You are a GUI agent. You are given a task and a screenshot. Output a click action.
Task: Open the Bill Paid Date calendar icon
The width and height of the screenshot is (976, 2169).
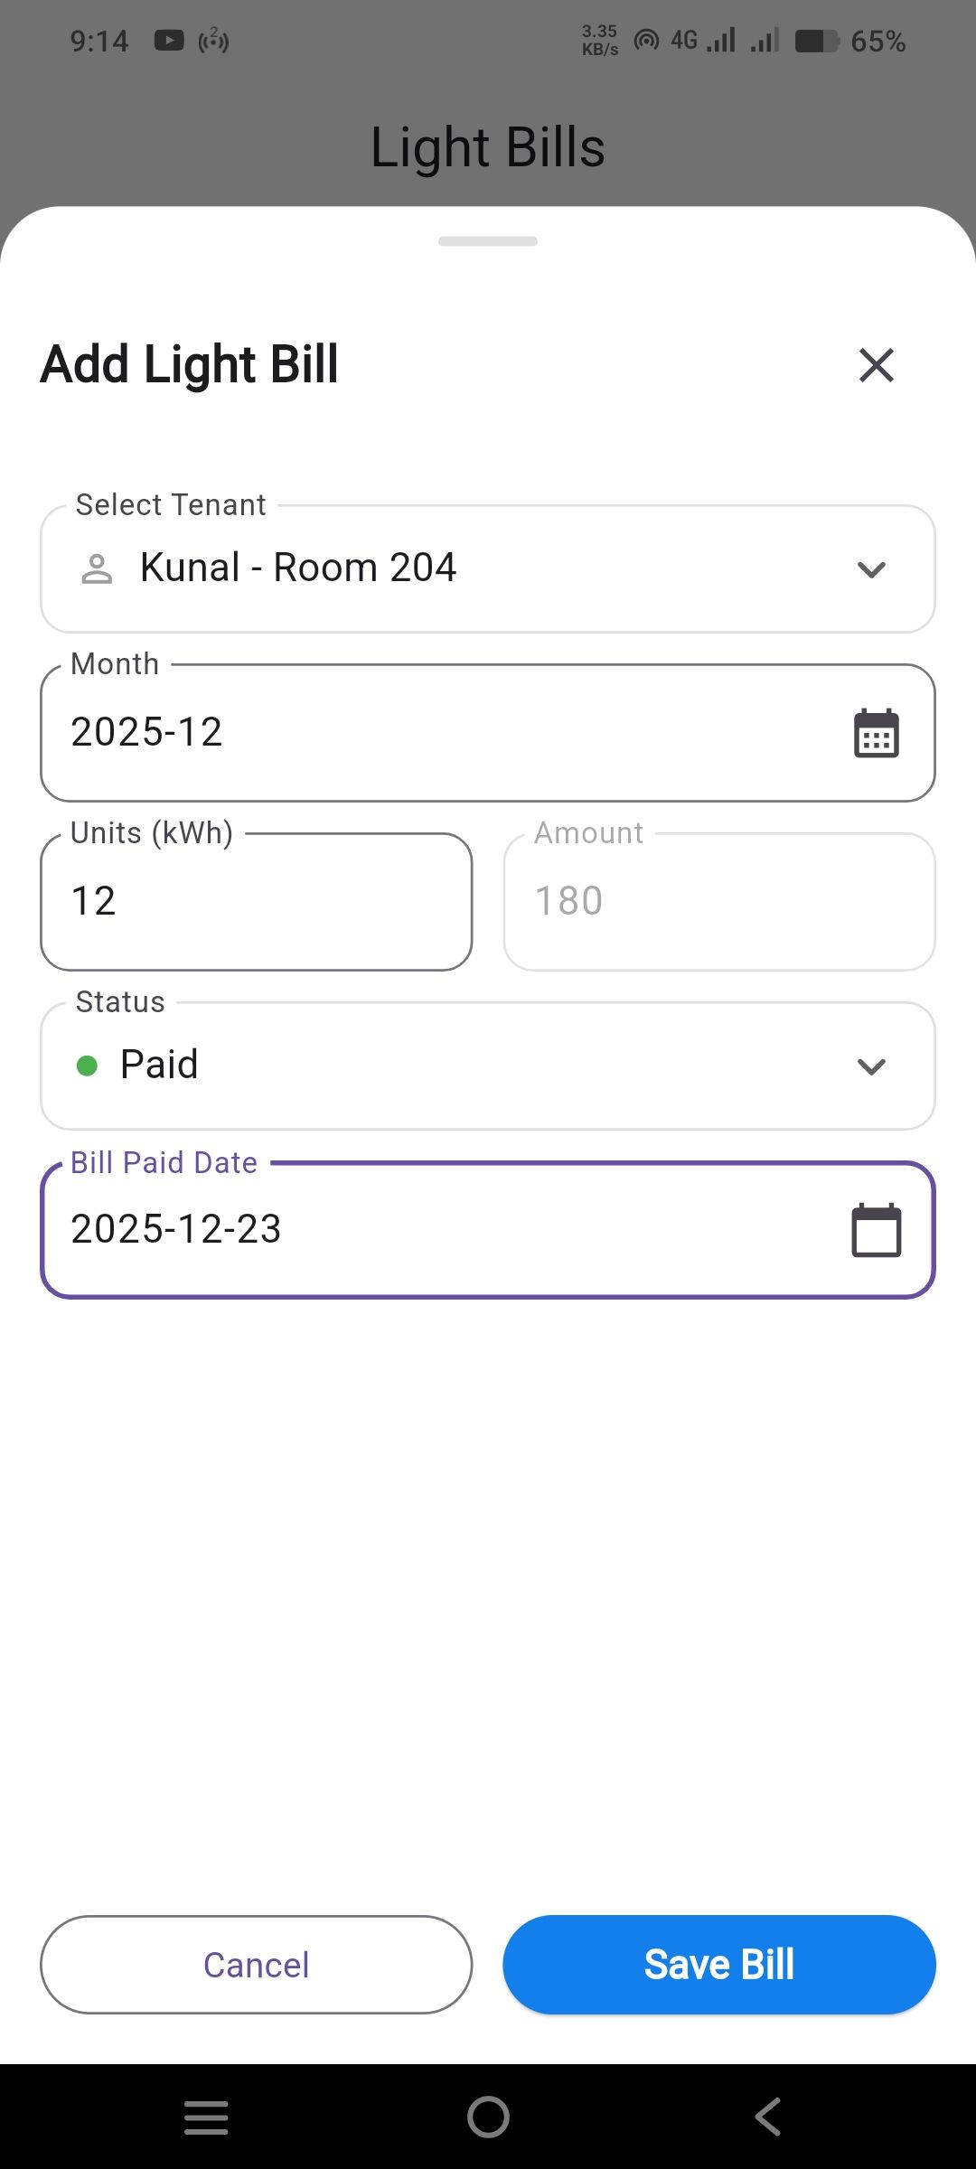[876, 1230]
